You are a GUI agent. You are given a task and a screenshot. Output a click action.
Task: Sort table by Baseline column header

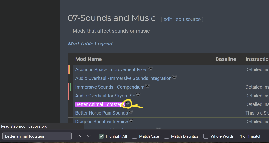(226, 59)
